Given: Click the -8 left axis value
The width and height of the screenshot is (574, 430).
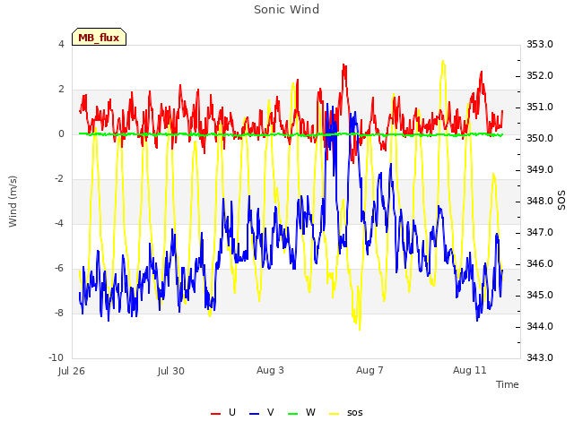Looking at the screenshot, I should pos(59,313).
